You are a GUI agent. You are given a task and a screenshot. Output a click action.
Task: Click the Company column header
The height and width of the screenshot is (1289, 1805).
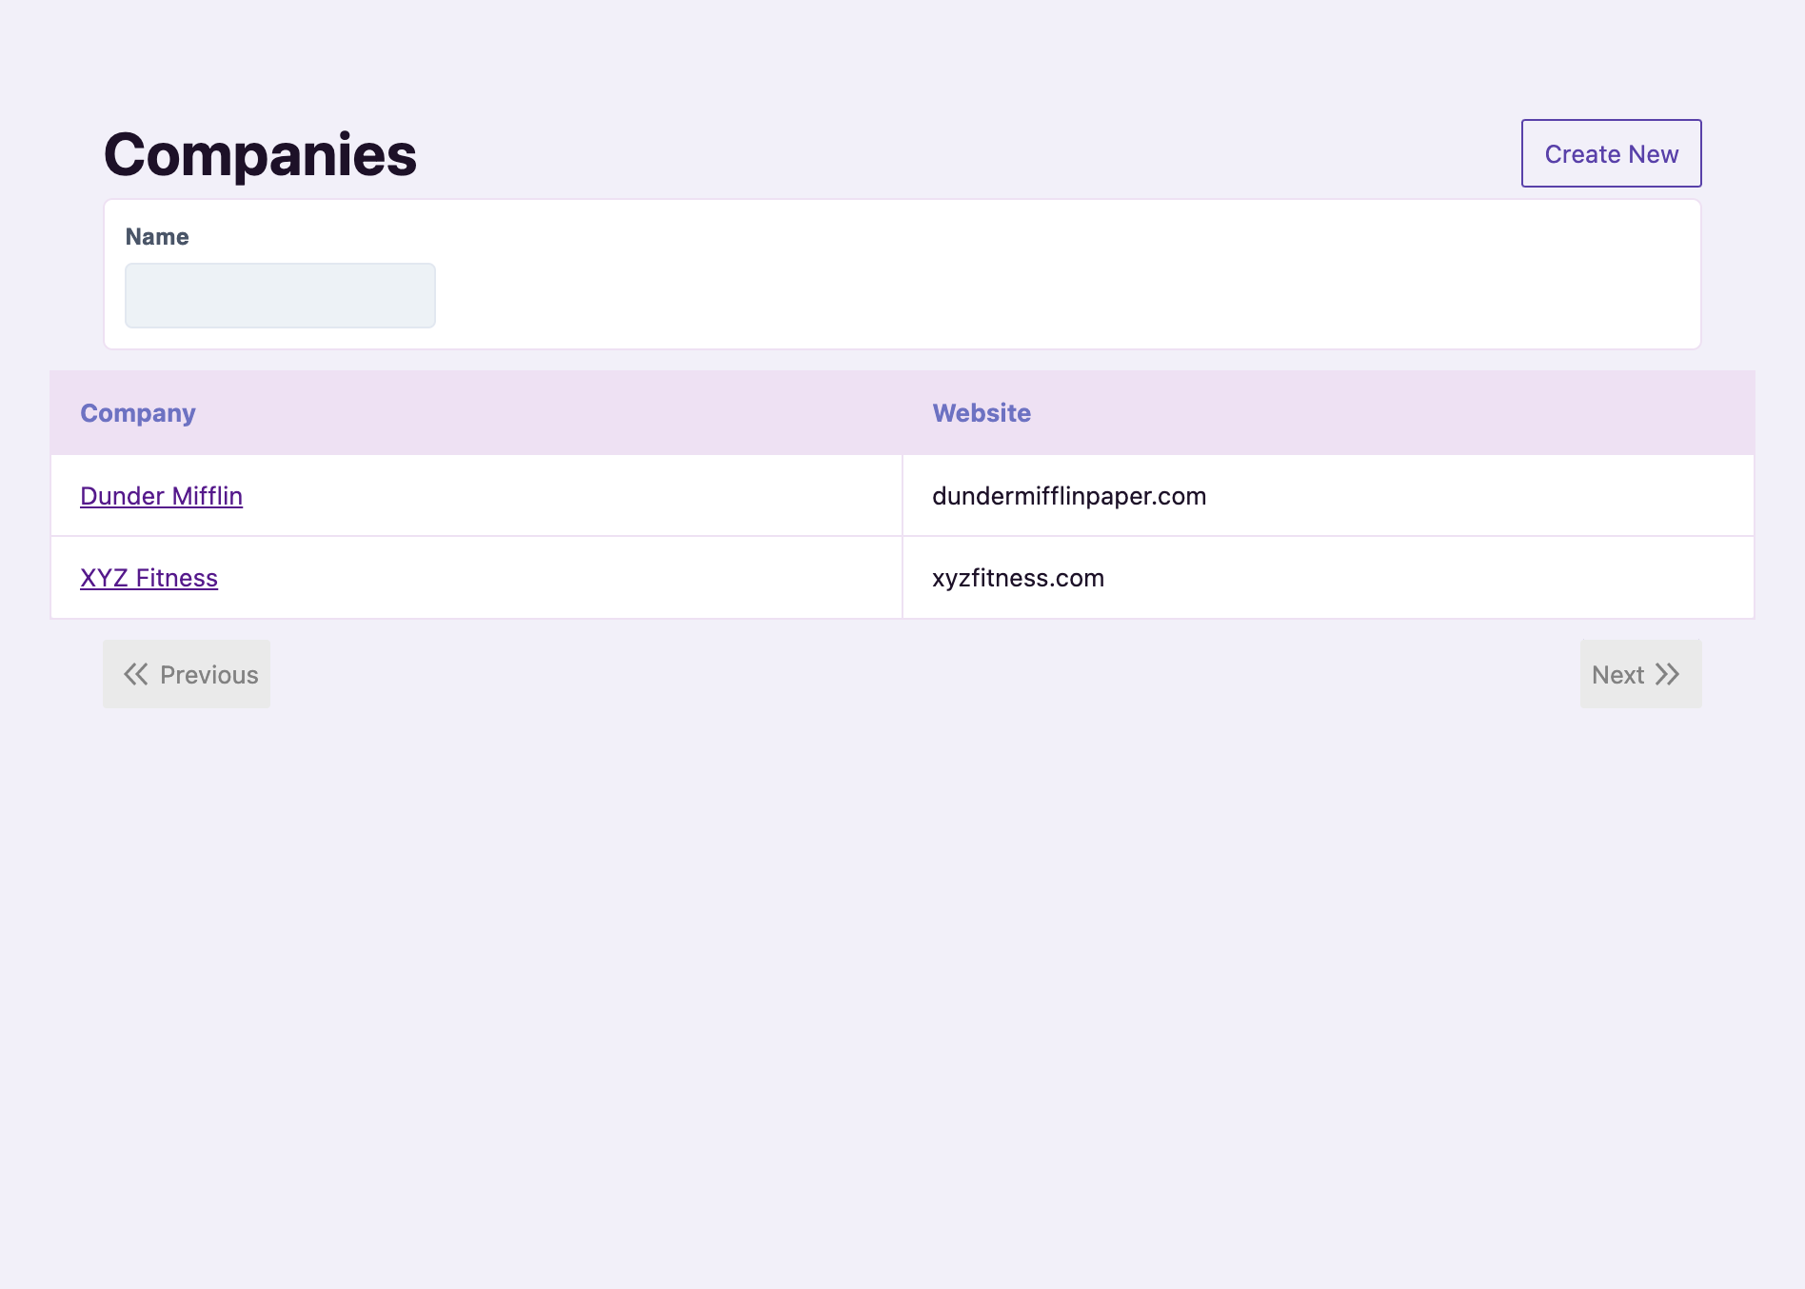[x=137, y=413]
